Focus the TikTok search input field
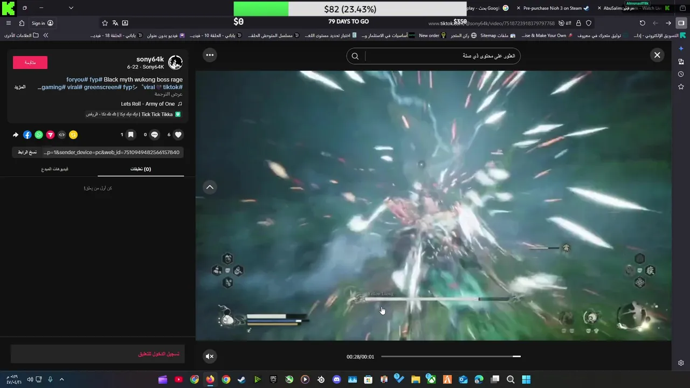 (441, 56)
